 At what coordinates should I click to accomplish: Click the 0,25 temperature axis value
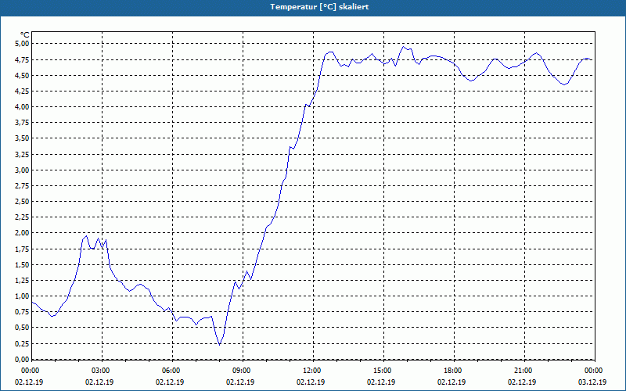[22, 343]
